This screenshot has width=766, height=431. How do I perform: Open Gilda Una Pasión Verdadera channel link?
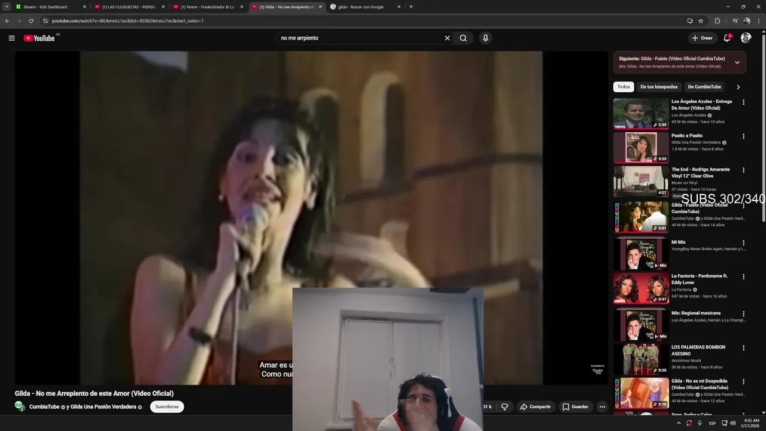point(103,407)
